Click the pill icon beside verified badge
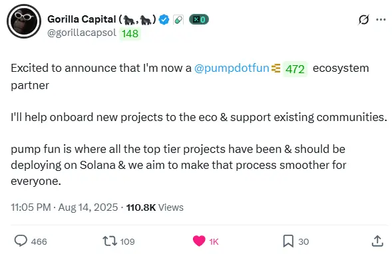The height and width of the screenshot is (254, 392). click(178, 20)
